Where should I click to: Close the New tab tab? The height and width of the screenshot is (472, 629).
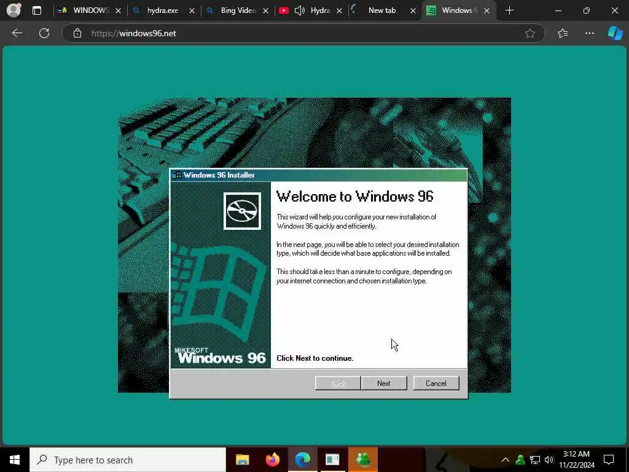[x=413, y=11]
